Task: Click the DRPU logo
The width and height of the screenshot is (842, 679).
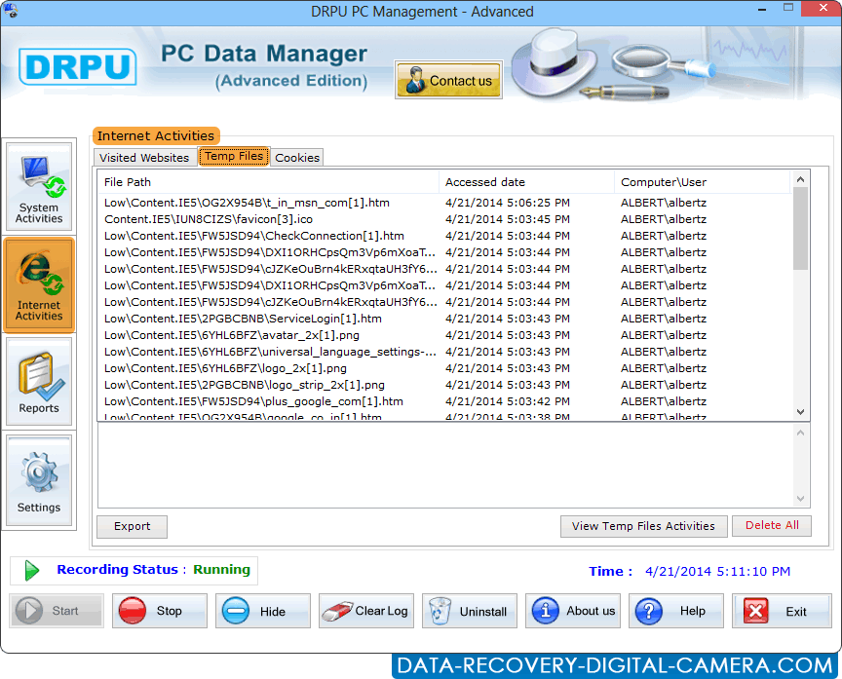Action: click(78, 66)
